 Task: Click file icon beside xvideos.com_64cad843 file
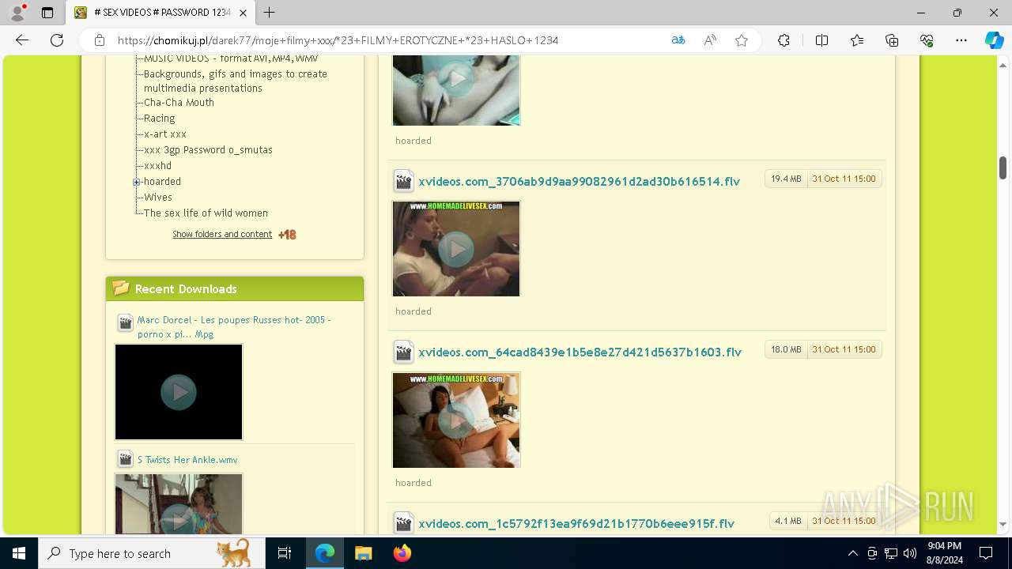point(403,352)
